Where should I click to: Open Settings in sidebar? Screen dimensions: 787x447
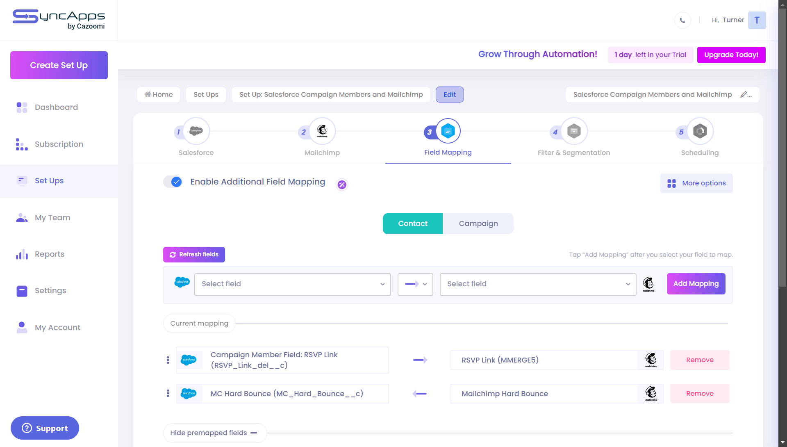pyautogui.click(x=50, y=291)
